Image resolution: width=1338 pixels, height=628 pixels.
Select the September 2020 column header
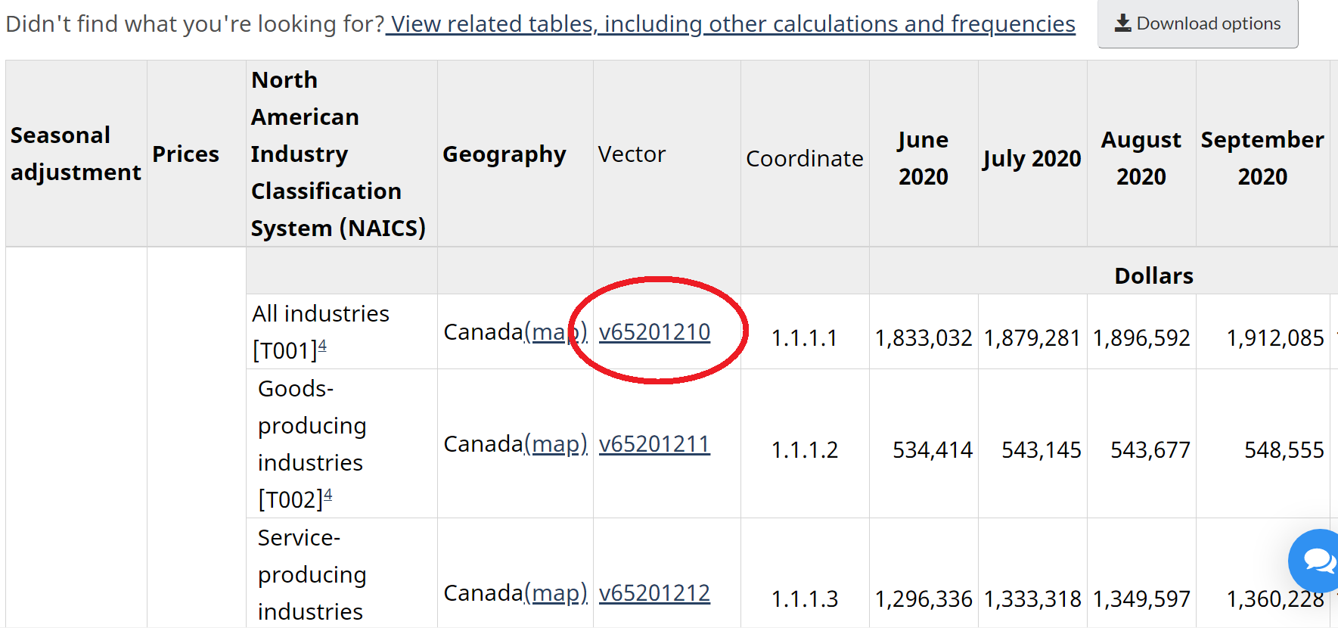coord(1262,158)
